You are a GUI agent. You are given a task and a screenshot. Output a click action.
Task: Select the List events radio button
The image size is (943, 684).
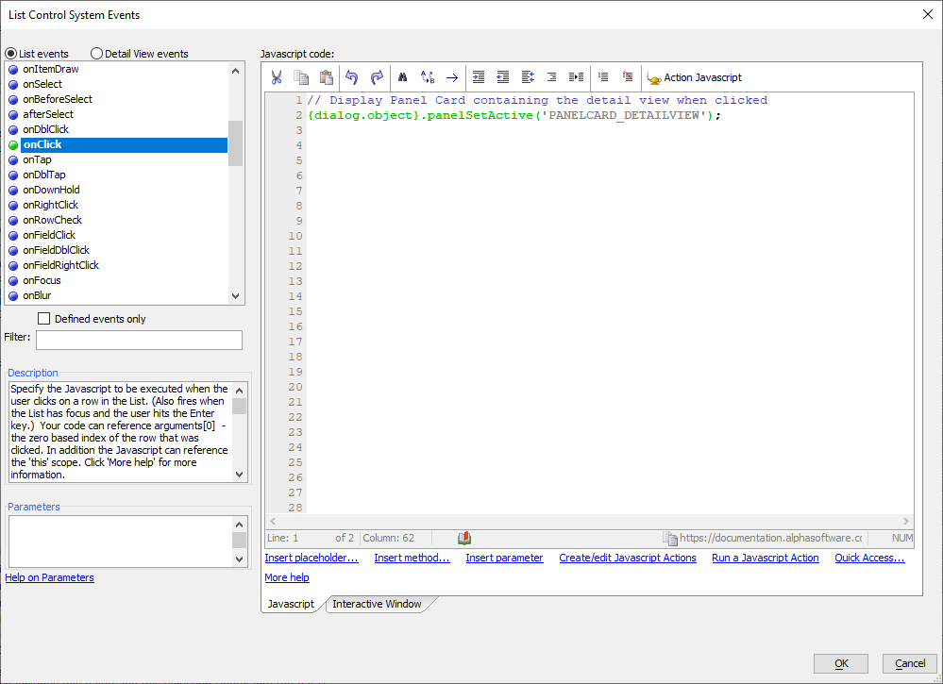click(10, 54)
